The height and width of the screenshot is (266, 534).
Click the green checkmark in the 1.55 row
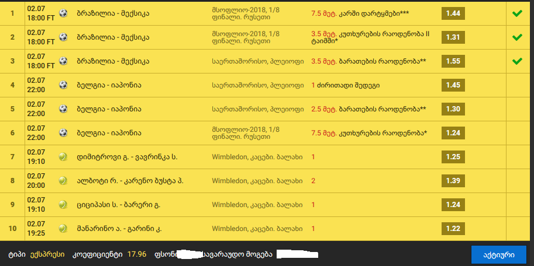pyautogui.click(x=517, y=61)
